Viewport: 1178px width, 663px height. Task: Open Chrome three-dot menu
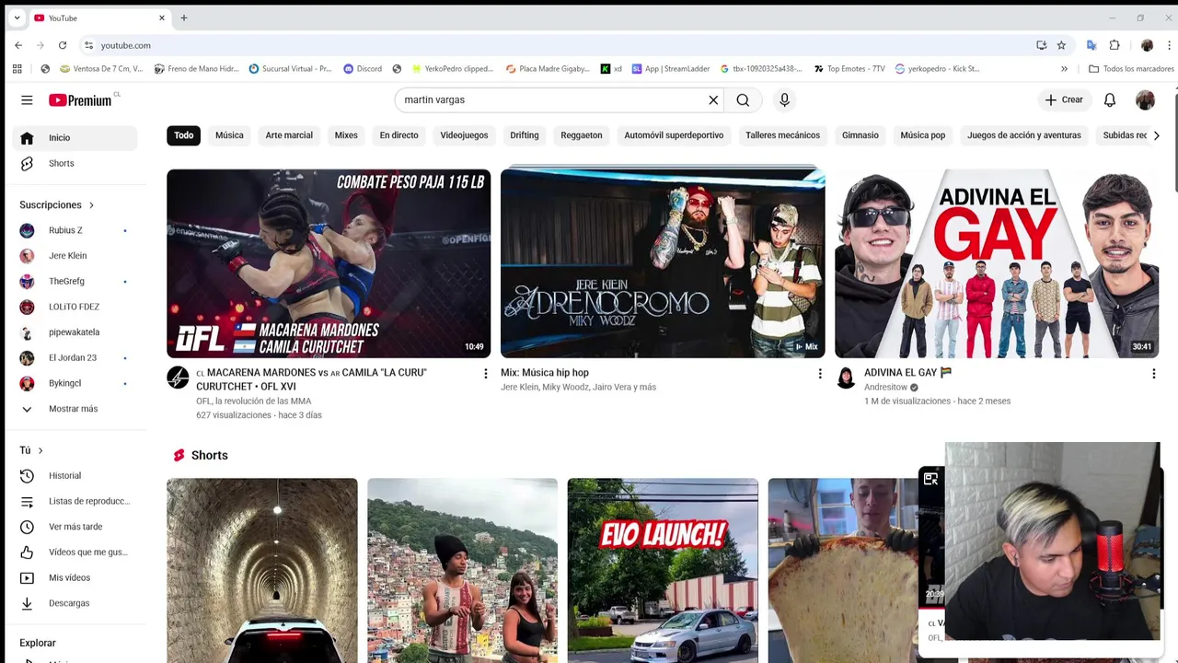click(x=1170, y=45)
